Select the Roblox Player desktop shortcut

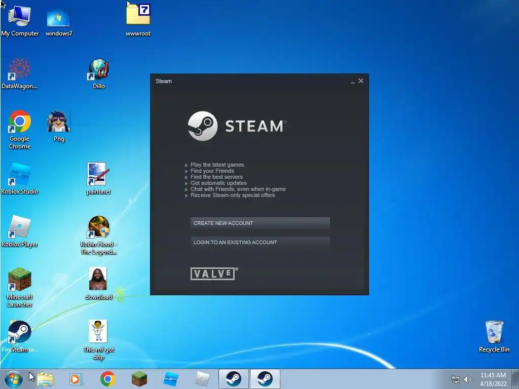pos(20,231)
